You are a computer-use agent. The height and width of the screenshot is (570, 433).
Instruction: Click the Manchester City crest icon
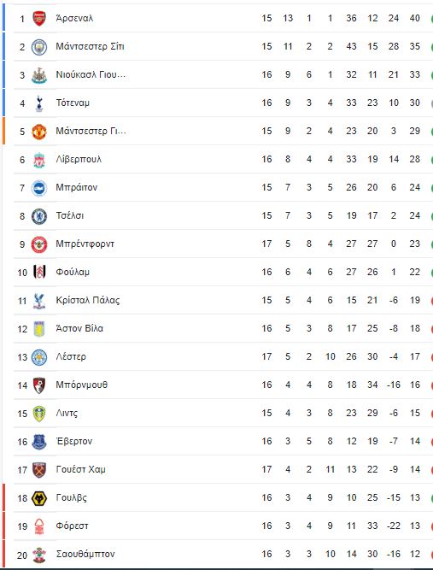pos(39,46)
